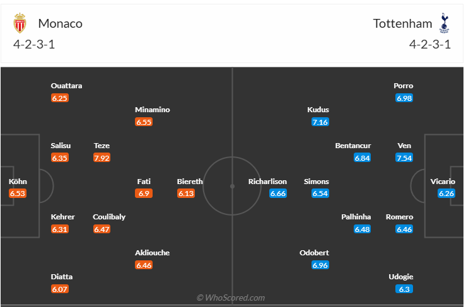This screenshot has height=307, width=466.
Task: Click player name Odobert
Action: pos(314,253)
